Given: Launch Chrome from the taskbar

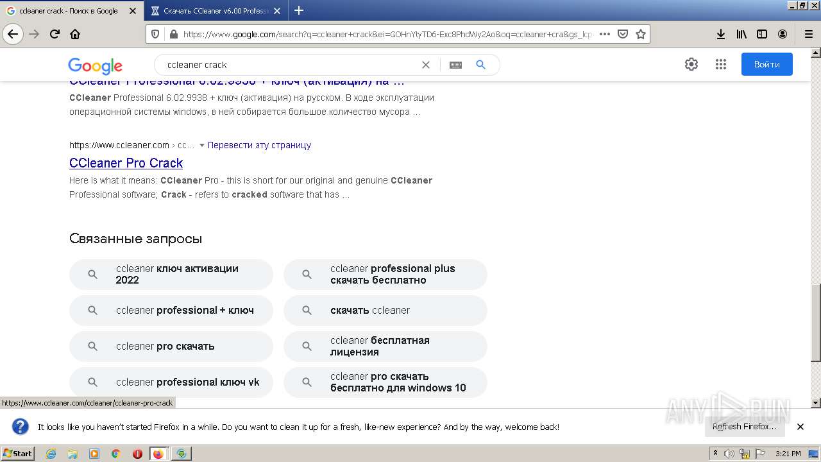Looking at the screenshot, I should [116, 454].
